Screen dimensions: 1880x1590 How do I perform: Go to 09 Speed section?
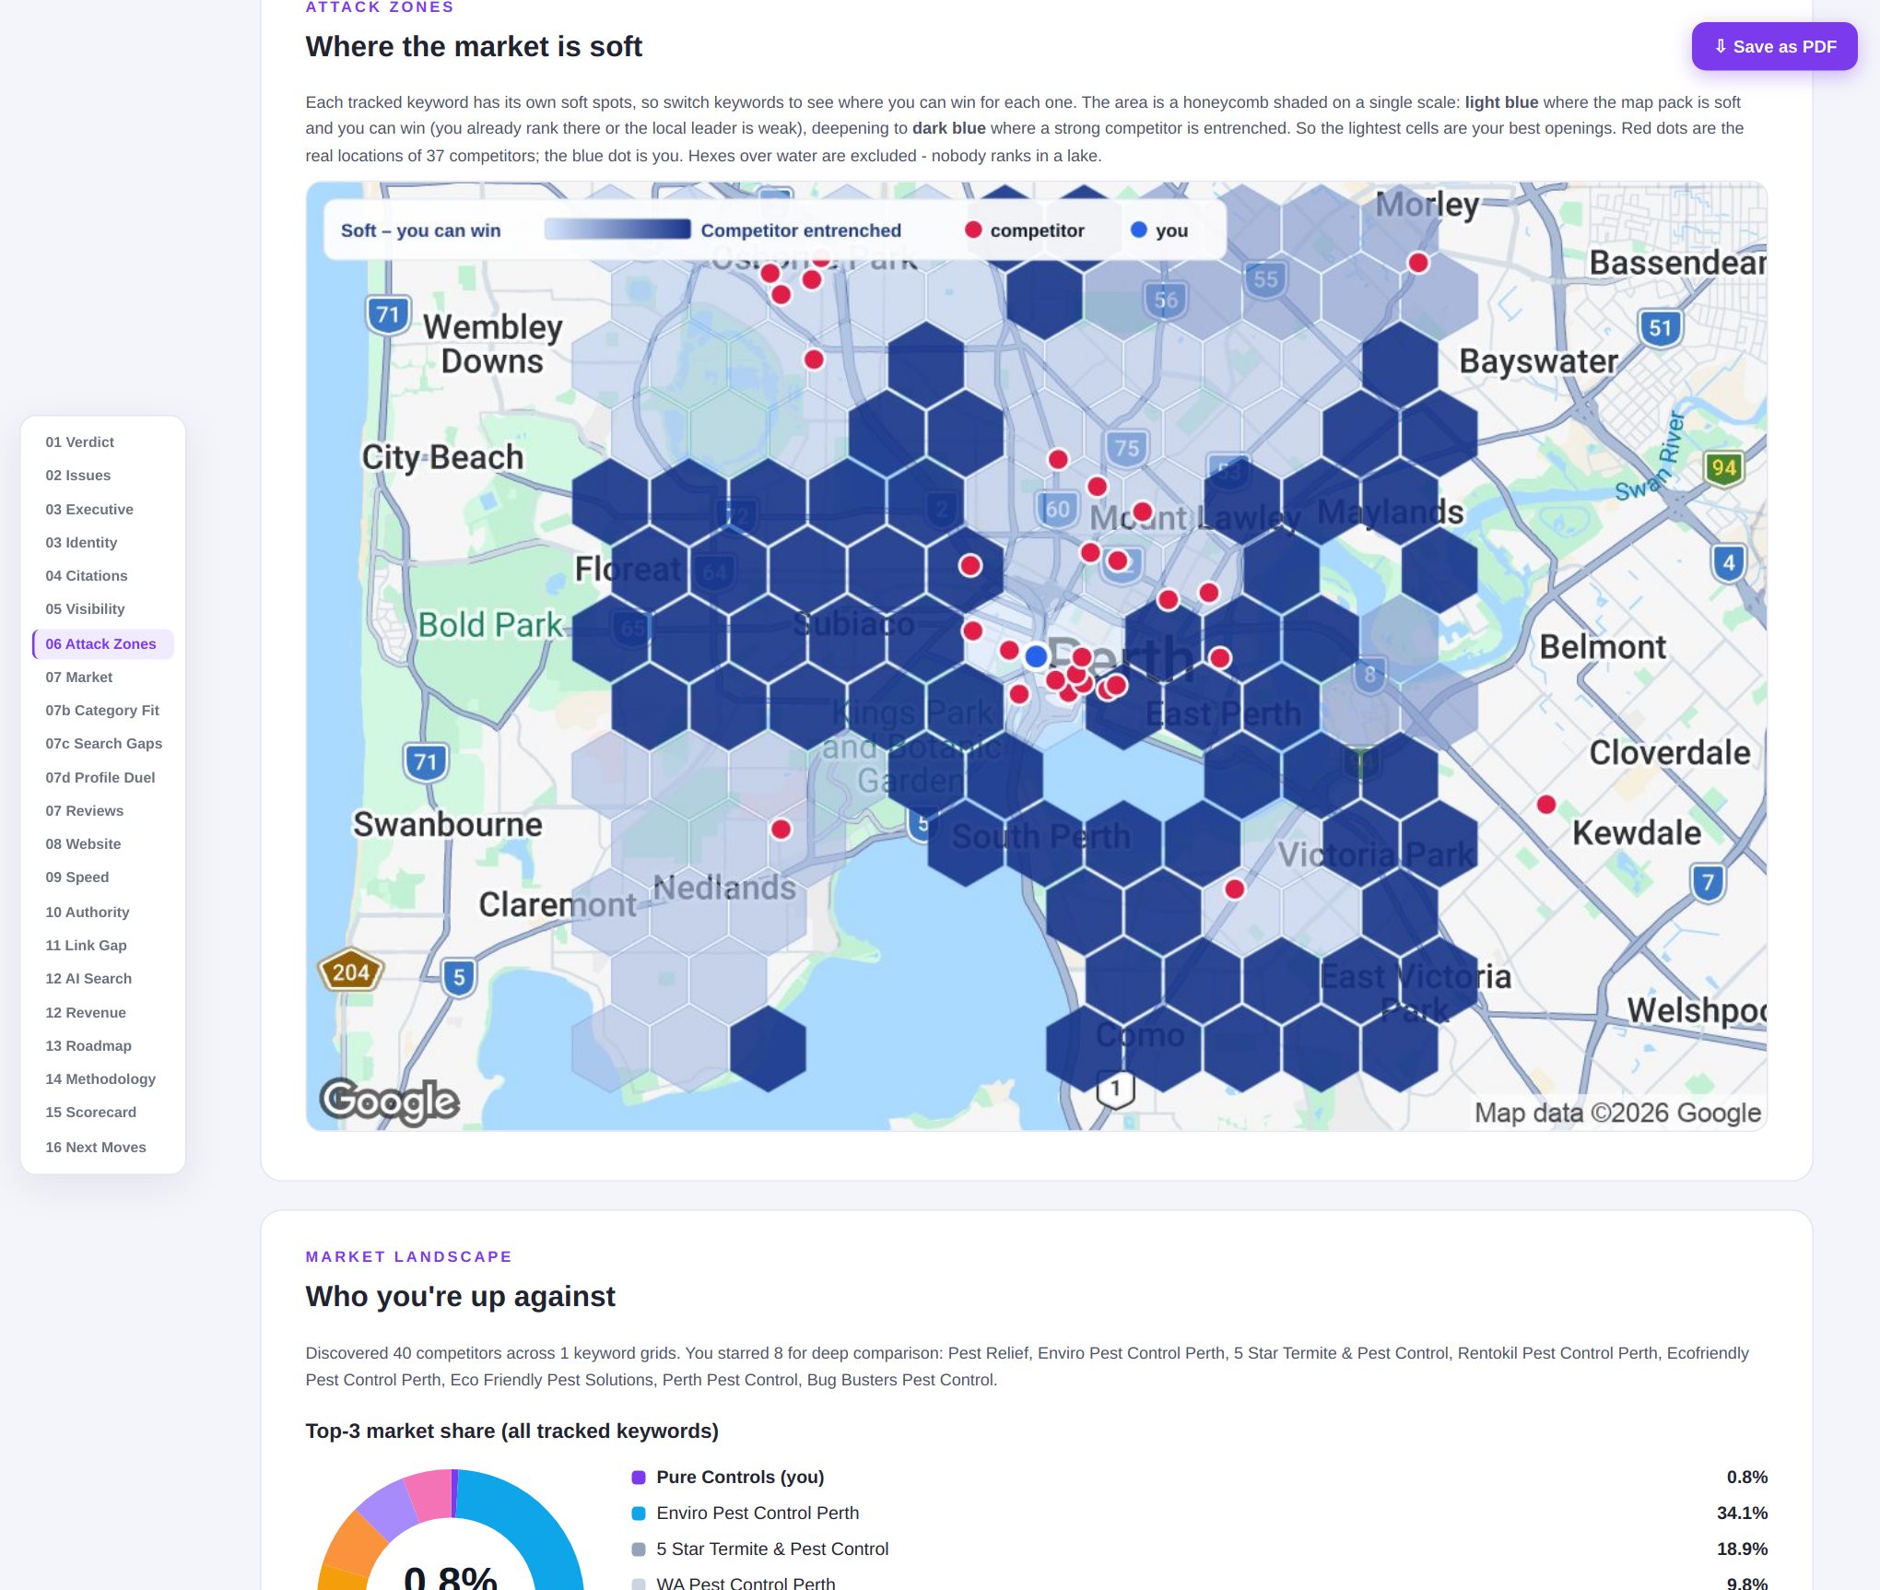point(77,877)
